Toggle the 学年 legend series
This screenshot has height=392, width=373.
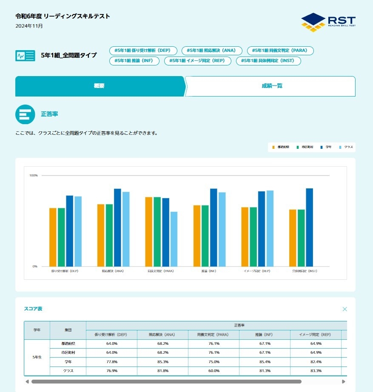[326, 147]
